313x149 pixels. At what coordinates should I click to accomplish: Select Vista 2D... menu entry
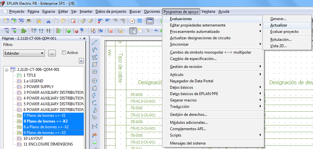point(287,46)
